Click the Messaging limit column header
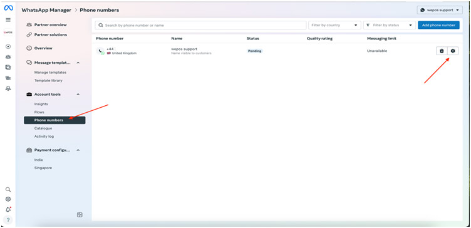Screen dimensions: 471x228 (x=381, y=38)
